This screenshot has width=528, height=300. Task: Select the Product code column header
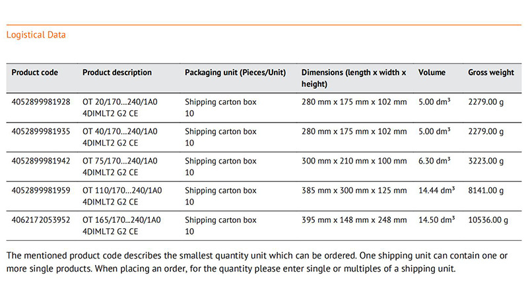click(x=35, y=73)
